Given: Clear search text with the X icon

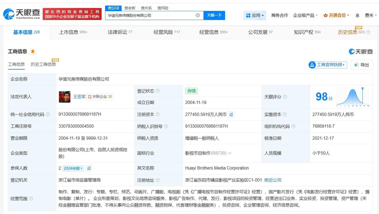Looking at the screenshot, I should [x=198, y=15].
